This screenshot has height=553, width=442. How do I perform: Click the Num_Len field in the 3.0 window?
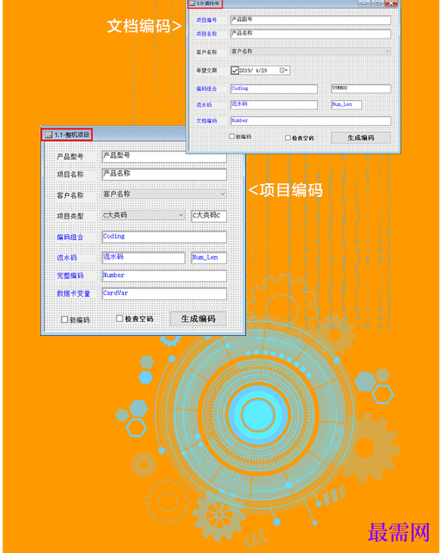point(347,105)
